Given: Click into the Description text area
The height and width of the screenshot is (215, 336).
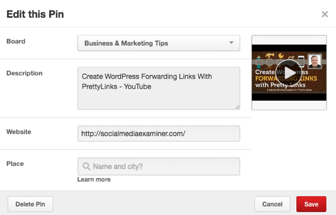Looking at the screenshot, I should tap(159, 88).
